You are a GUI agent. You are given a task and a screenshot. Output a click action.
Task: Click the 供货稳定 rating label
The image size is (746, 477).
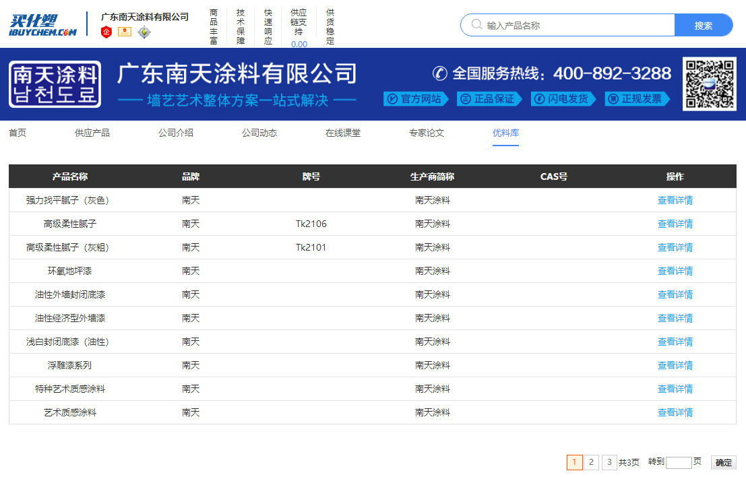coord(330,27)
